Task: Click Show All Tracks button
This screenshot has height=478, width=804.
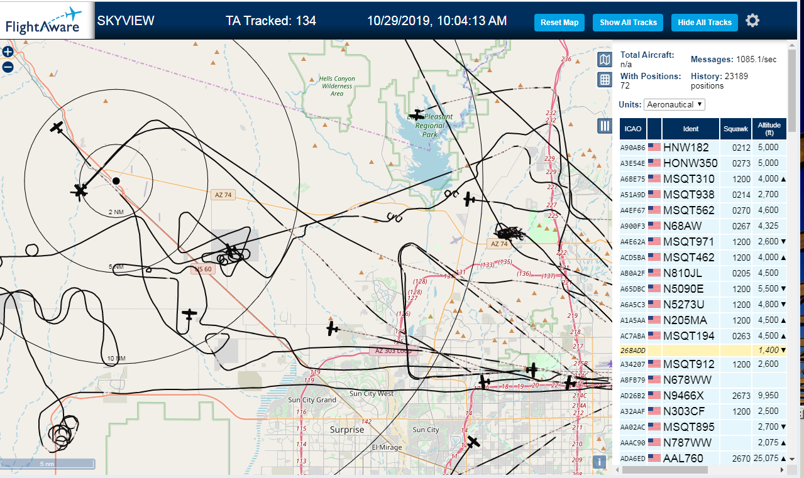Action: coord(628,23)
